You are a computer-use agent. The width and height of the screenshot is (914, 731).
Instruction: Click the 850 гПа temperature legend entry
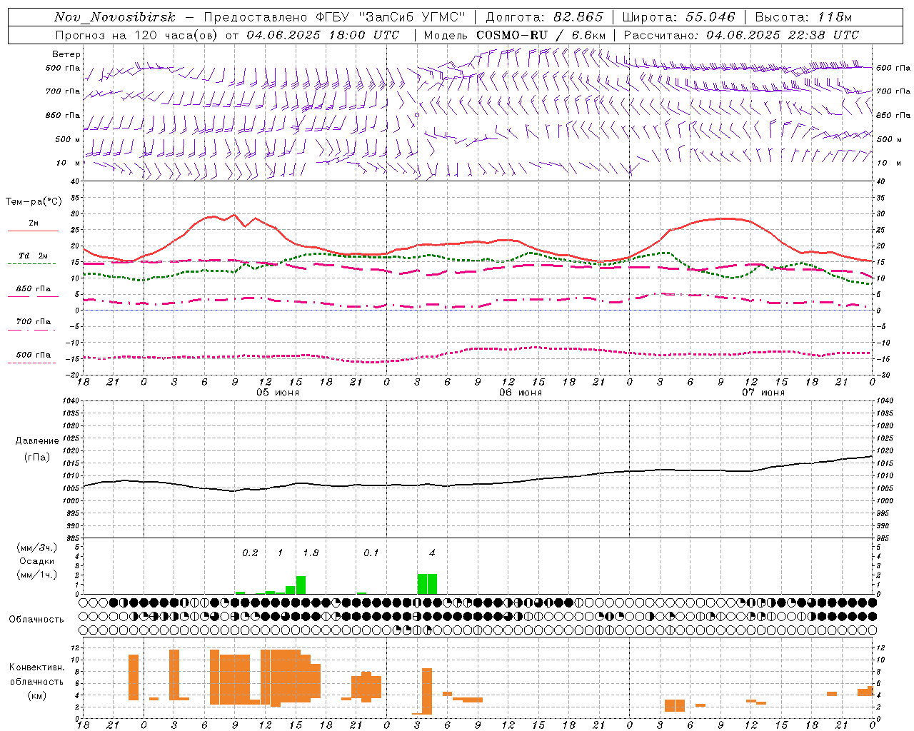click(x=34, y=288)
